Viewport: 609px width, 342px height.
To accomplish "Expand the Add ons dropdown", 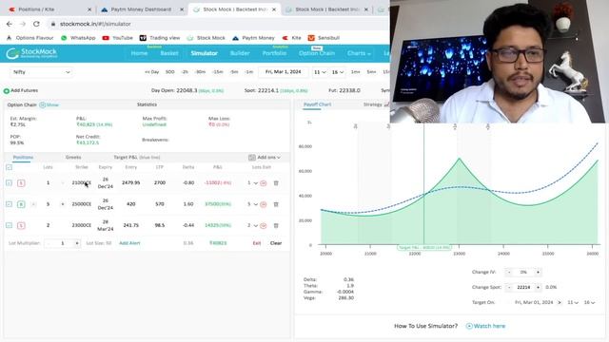I will (x=265, y=157).
